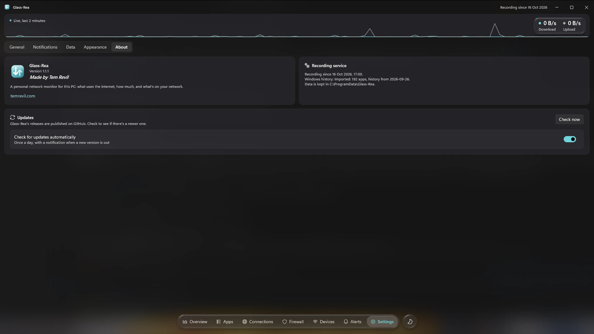Select Settings in the bottom navigation
Viewport: 594px width, 334px height.
(x=382, y=322)
